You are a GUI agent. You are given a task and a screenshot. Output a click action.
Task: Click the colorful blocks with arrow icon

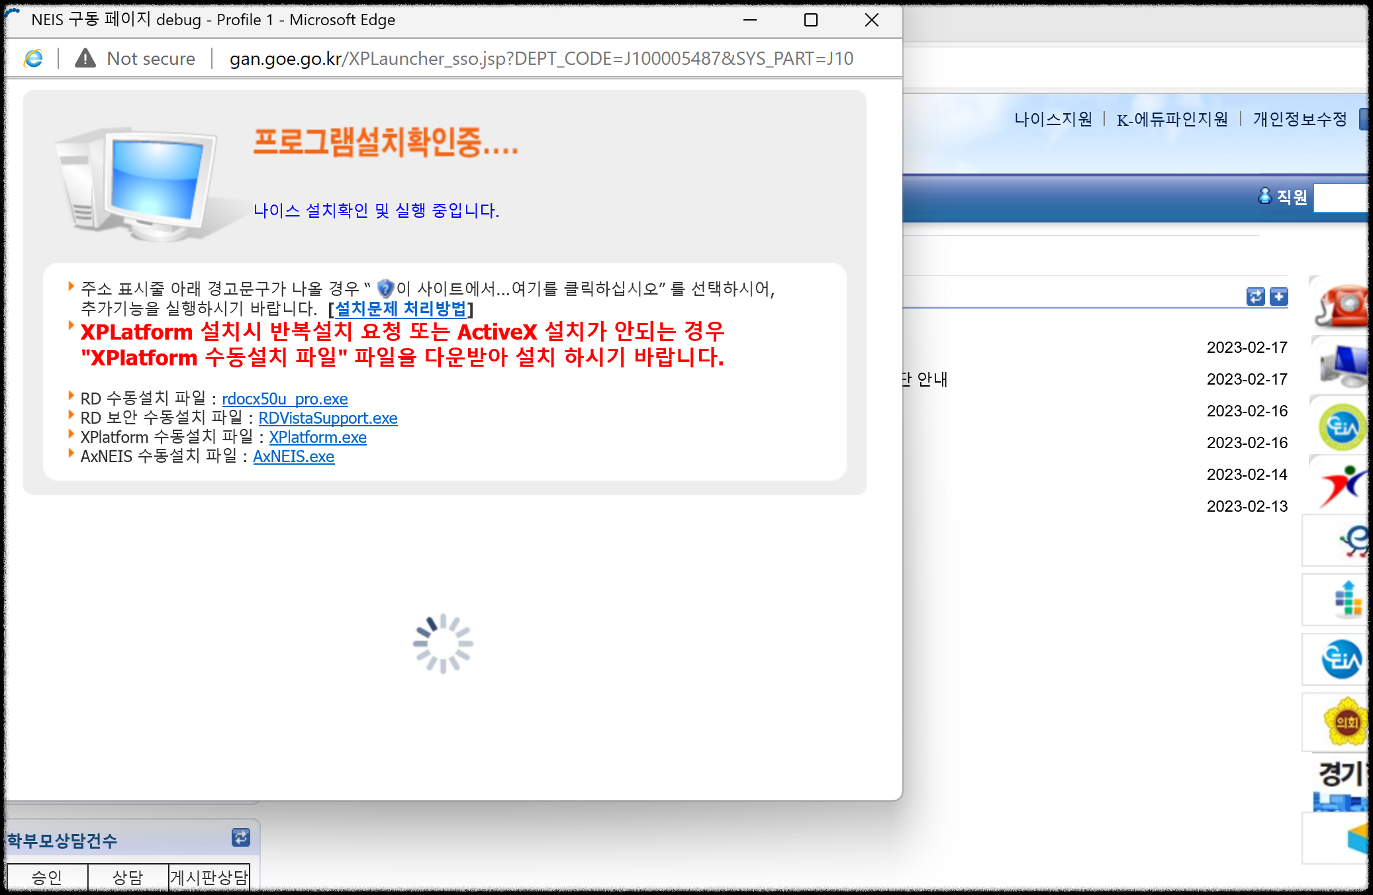pyautogui.click(x=1347, y=599)
